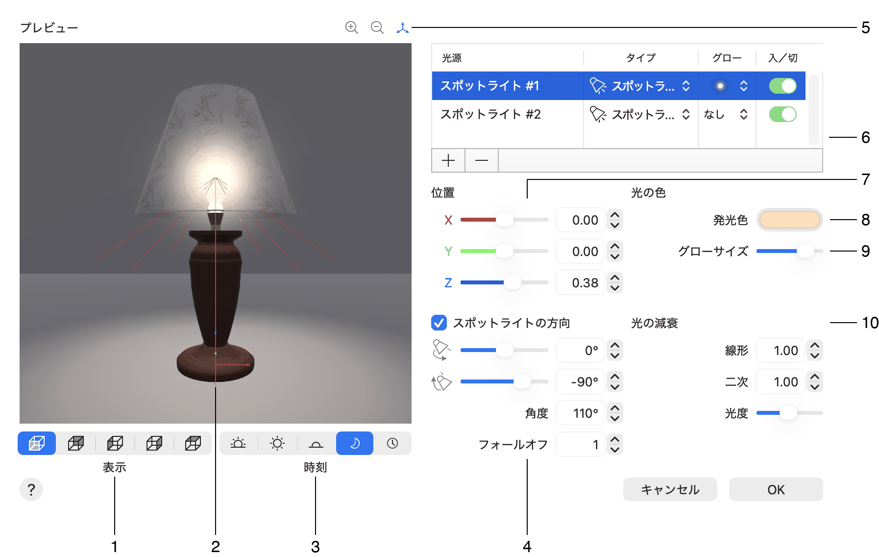Click the lamp 3D preview image
879x557 pixels.
[x=216, y=233]
